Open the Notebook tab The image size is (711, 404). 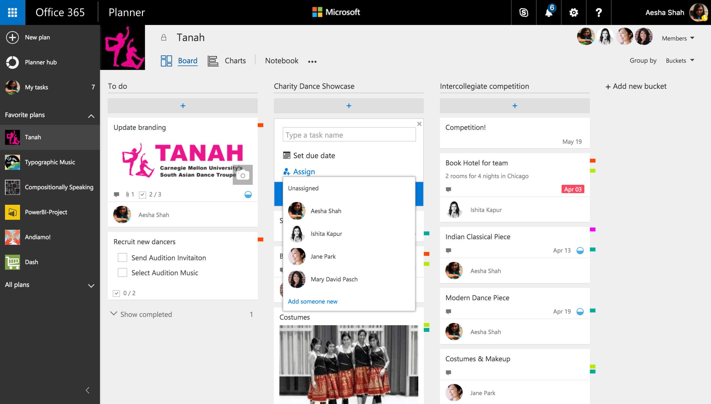click(281, 61)
